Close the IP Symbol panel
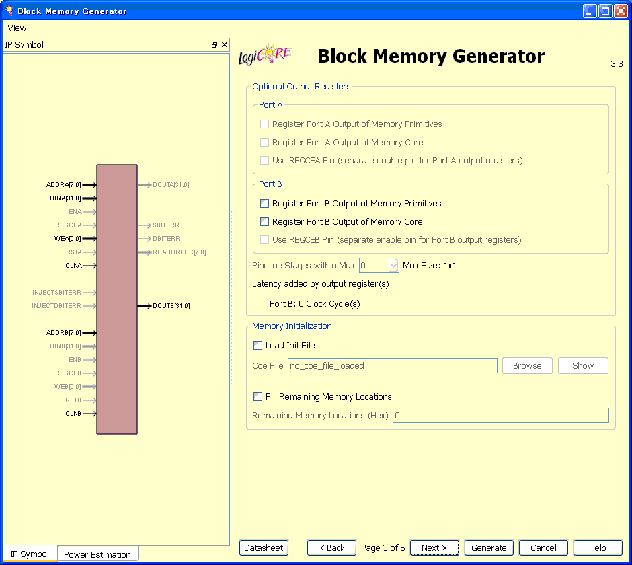The image size is (632, 565). 225,45
